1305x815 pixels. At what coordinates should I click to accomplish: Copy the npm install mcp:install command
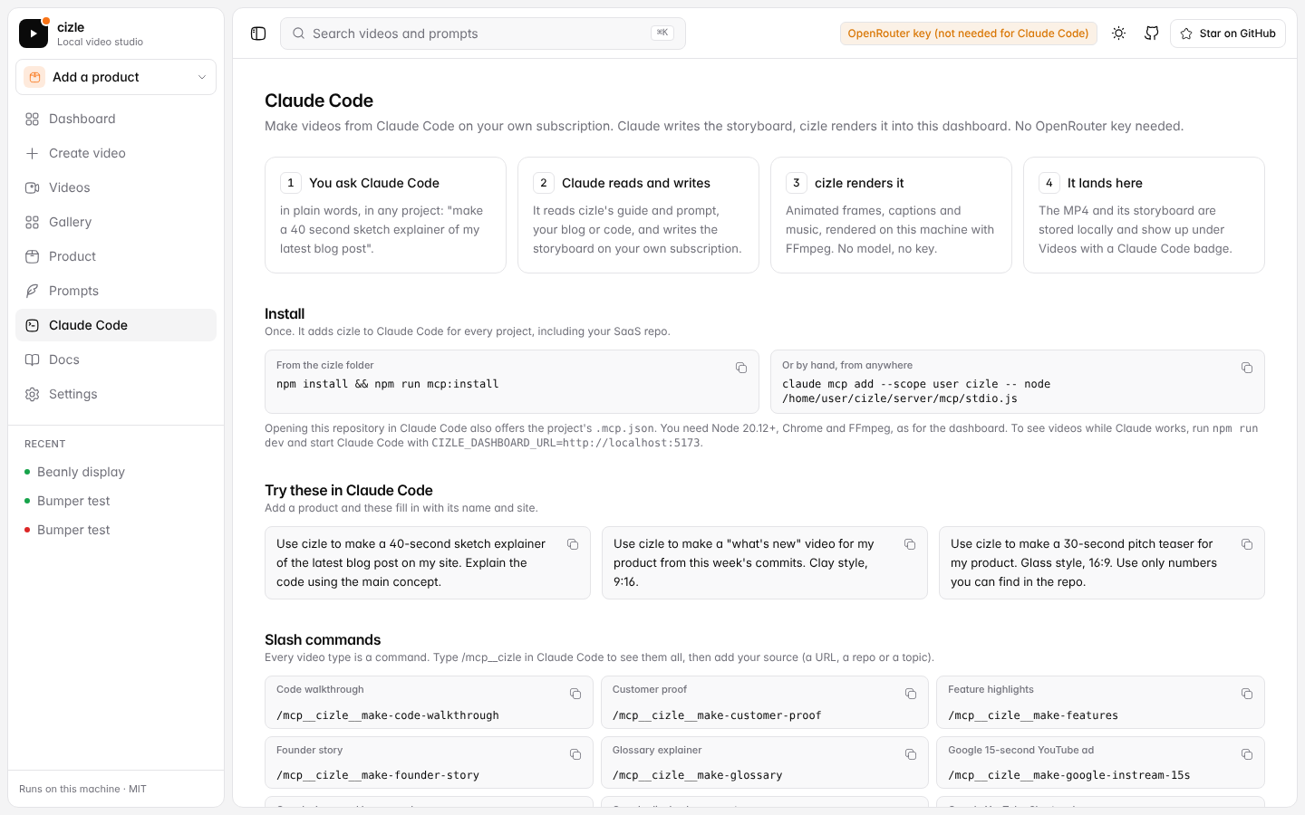tap(741, 368)
